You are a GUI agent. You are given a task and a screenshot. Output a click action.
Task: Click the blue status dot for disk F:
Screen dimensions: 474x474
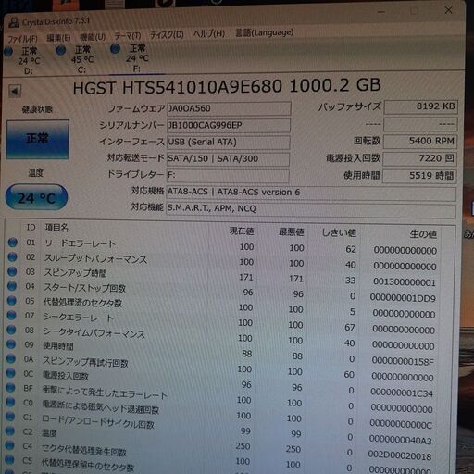(115, 49)
